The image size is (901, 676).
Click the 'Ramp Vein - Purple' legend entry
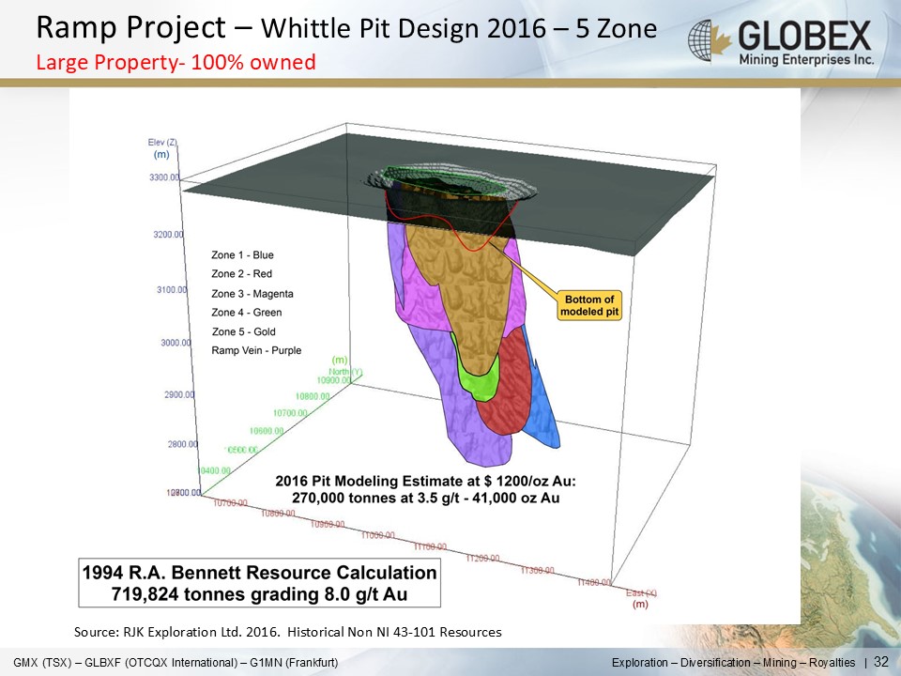(x=256, y=350)
